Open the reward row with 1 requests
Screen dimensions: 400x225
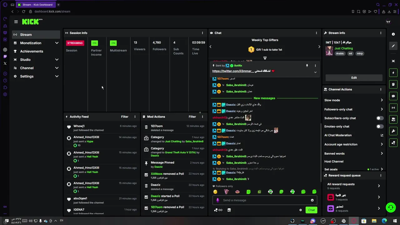coord(354,197)
